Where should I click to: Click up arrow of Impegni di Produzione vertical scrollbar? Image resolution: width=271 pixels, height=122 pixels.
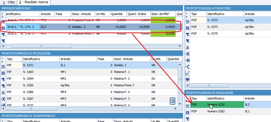(180, 64)
